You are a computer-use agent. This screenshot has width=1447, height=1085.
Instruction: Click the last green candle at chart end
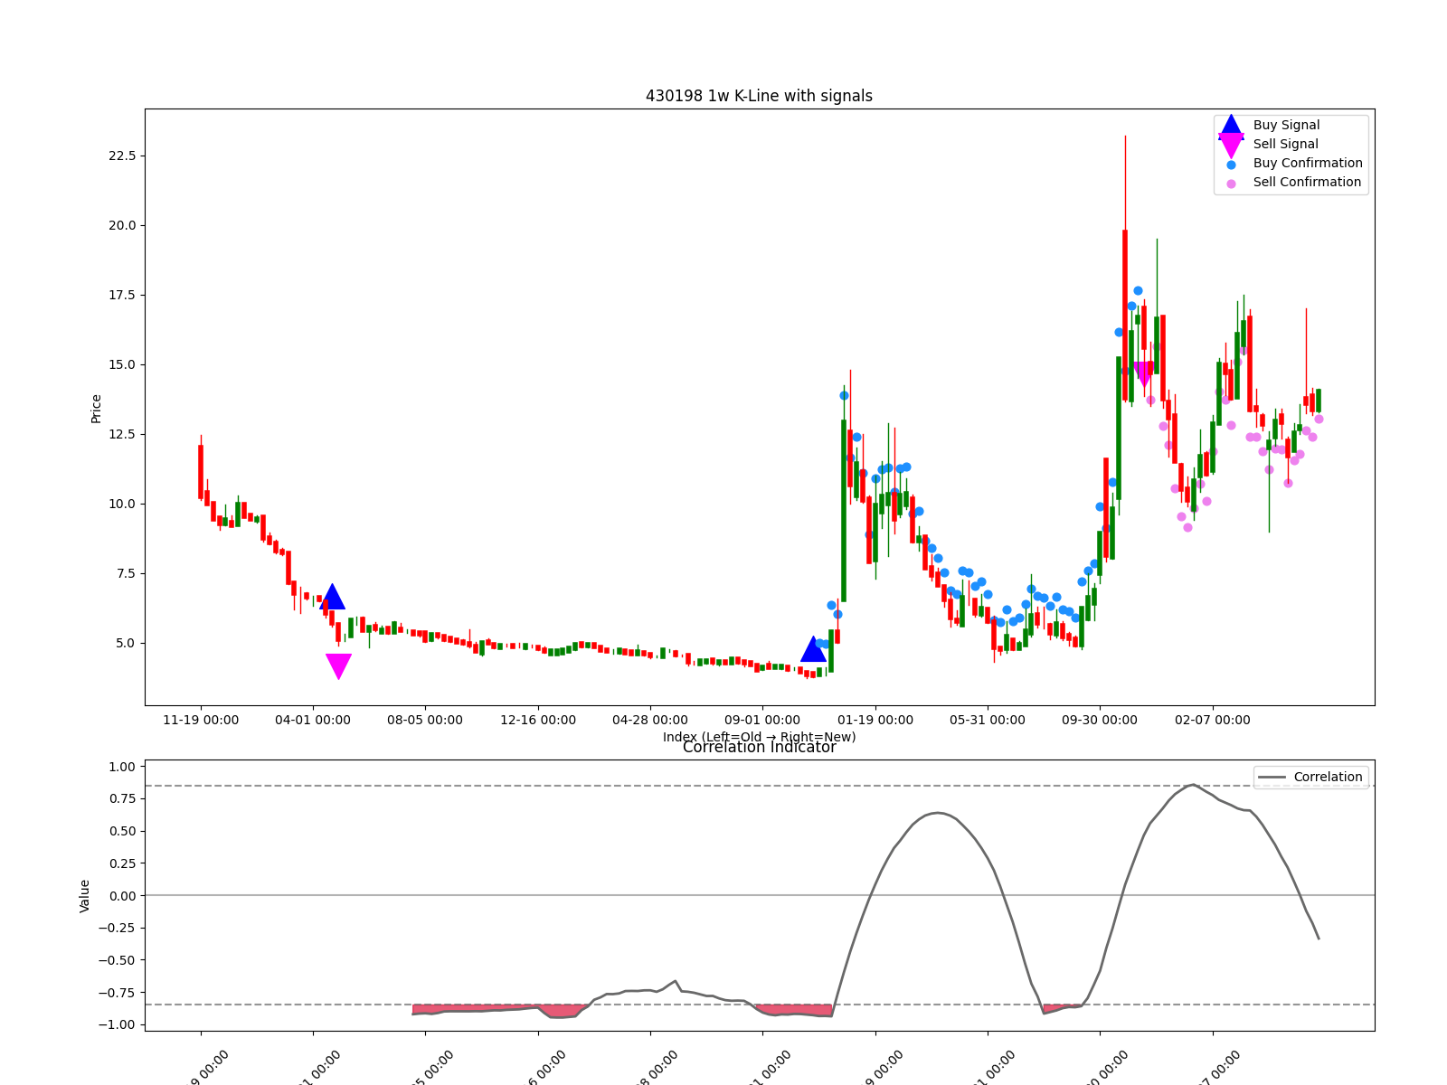click(x=1319, y=401)
